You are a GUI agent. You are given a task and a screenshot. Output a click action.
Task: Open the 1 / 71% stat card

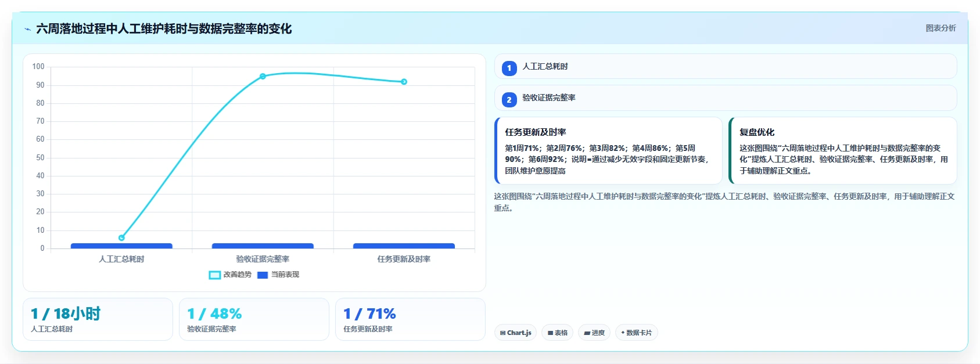pyautogui.click(x=410, y=319)
